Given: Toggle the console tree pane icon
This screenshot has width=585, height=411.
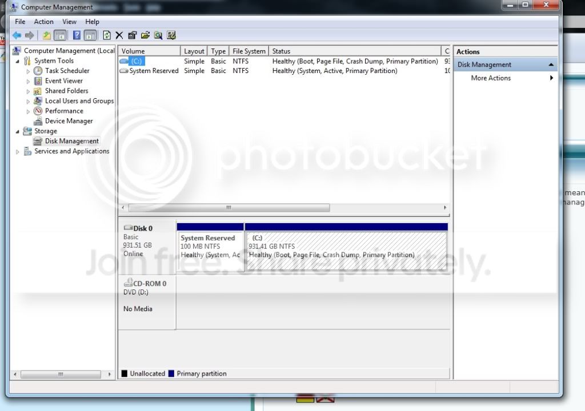Looking at the screenshot, I should [60, 35].
